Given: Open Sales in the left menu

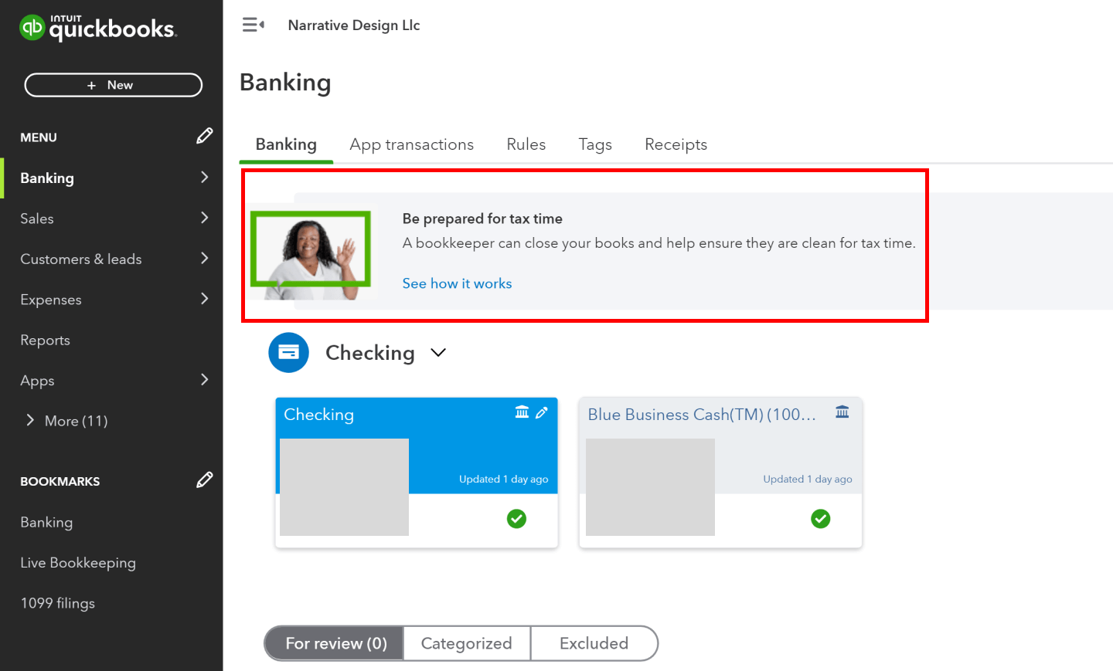Looking at the screenshot, I should [x=37, y=219].
